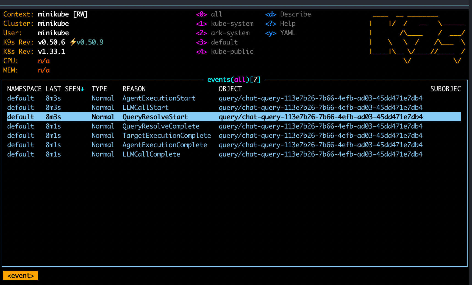Click the K8s Rev v1.33.1 value
The image size is (472, 285).
(x=52, y=52)
